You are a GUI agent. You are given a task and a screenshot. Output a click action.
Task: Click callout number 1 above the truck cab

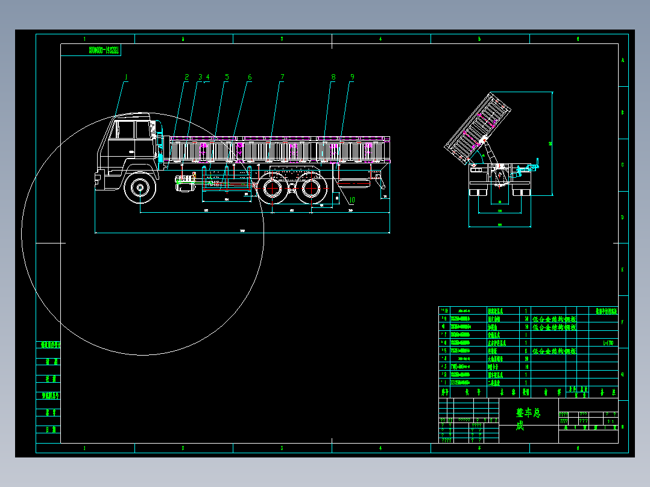[126, 77]
